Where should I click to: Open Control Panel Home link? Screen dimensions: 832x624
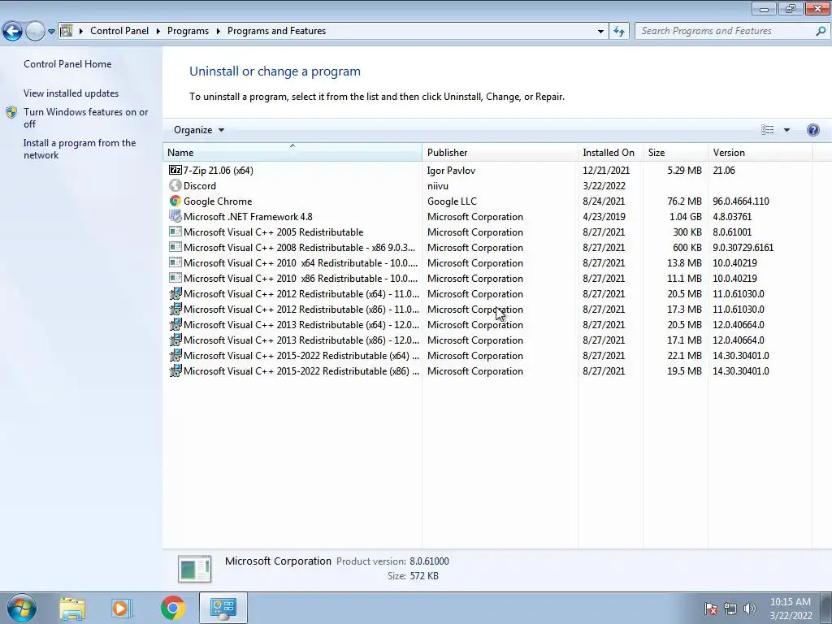pos(67,63)
